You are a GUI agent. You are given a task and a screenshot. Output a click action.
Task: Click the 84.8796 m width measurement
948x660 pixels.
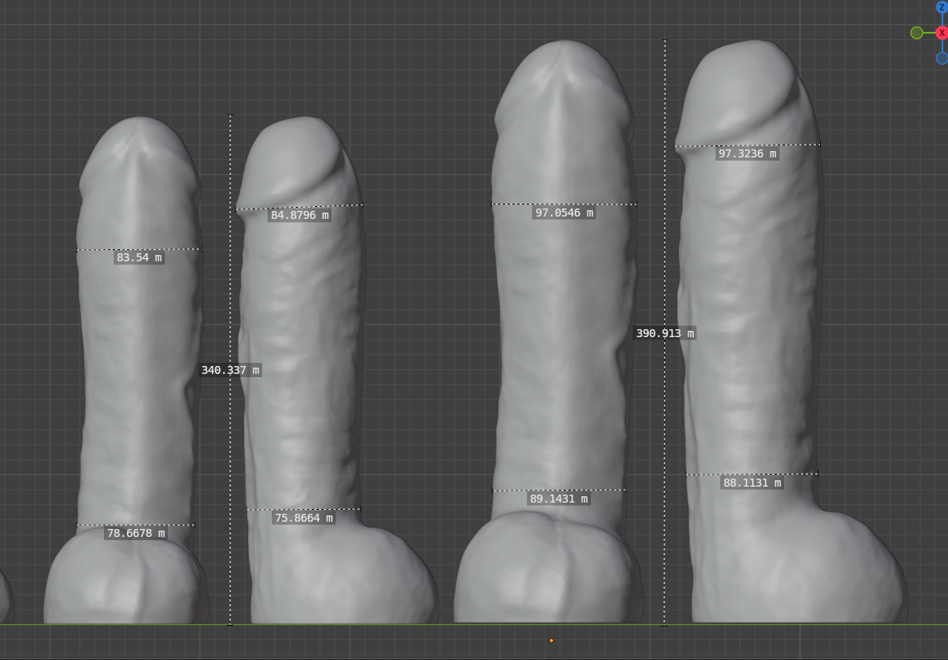pyautogui.click(x=300, y=215)
